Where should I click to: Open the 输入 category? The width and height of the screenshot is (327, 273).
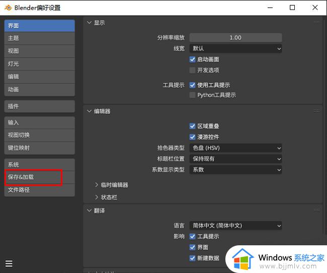click(x=39, y=122)
